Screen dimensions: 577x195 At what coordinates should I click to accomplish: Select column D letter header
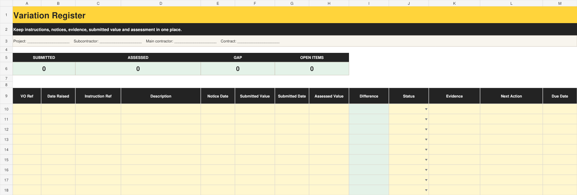[x=161, y=3]
